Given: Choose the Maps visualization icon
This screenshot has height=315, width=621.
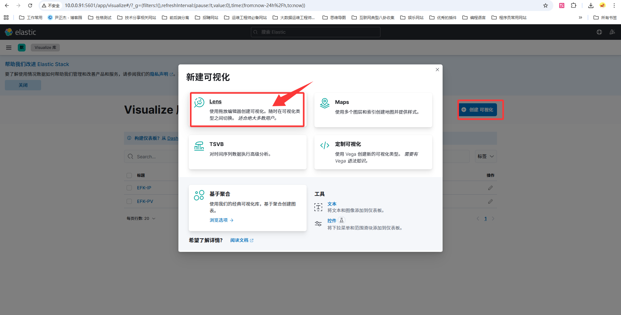Looking at the screenshot, I should point(325,103).
